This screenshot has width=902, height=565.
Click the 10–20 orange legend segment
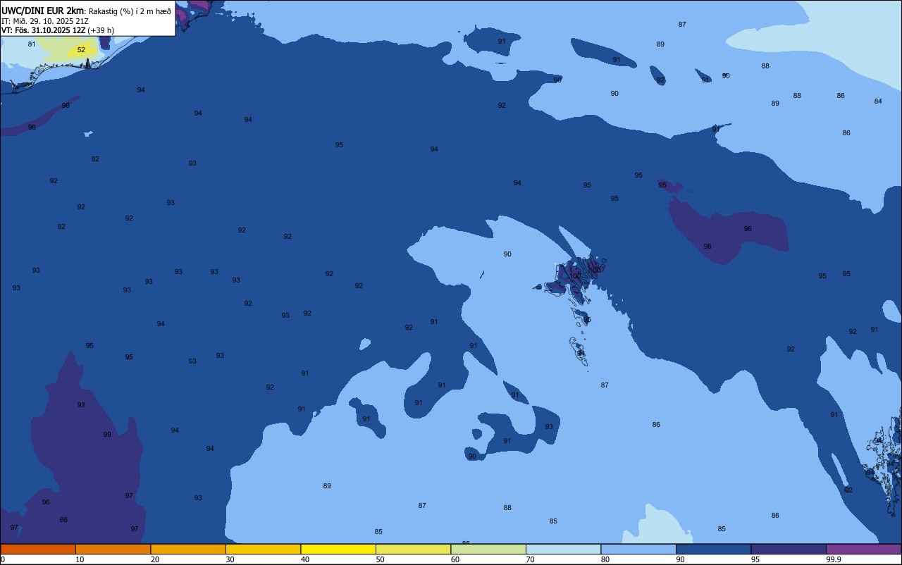113,549
